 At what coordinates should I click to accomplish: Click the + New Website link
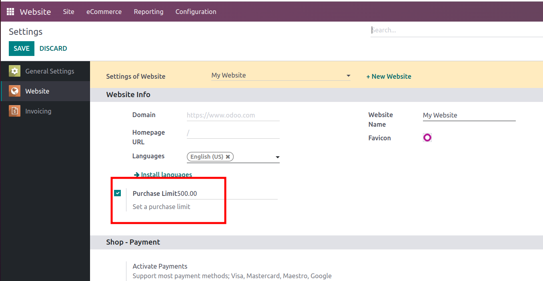coord(389,76)
